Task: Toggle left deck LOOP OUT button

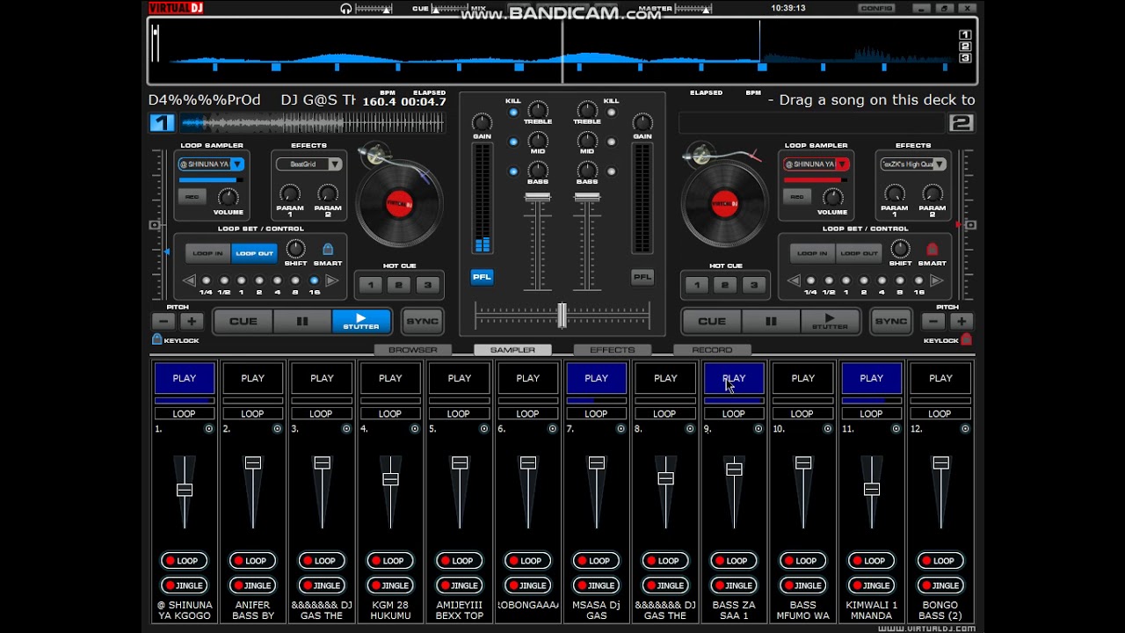Action: tap(254, 253)
